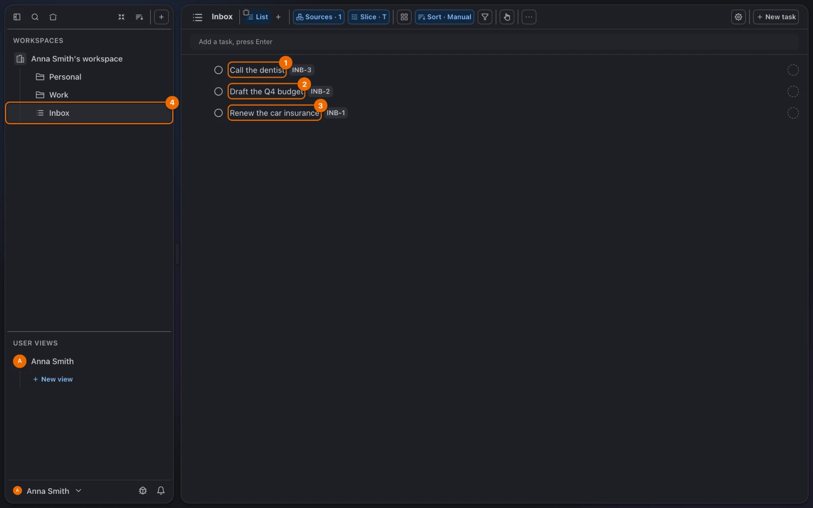Focus the Add a task input field
Screen dimensions: 813x508
[x=494, y=42]
